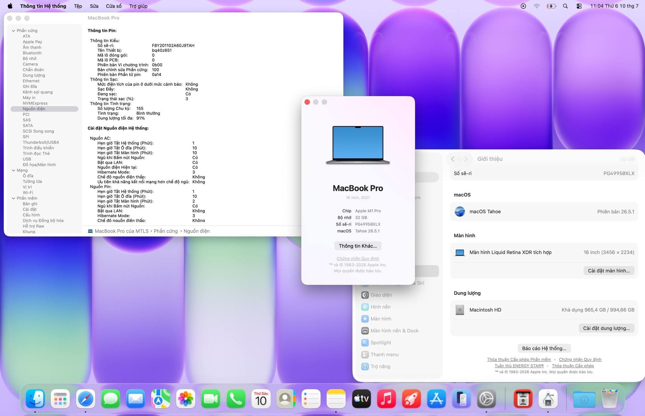Open Finder from the Dock

35,399
